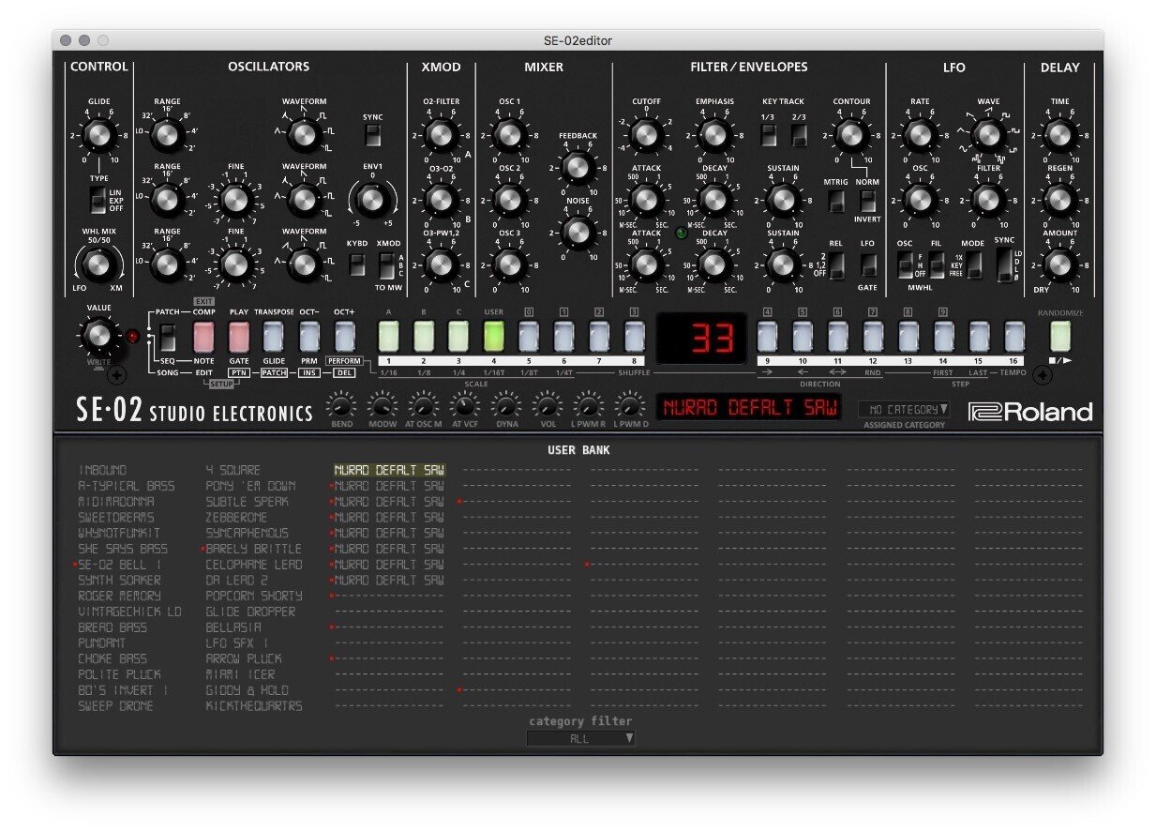Click the mixer NOISE knob

pyautogui.click(x=578, y=233)
